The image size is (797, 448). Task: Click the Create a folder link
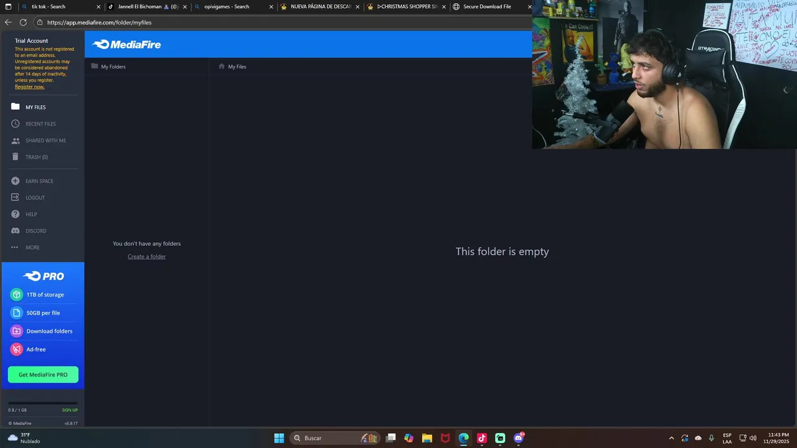146,256
